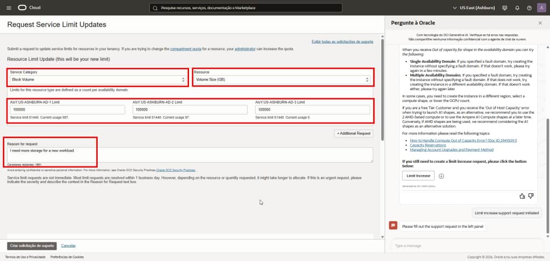This screenshot has width=550, height=261.
Task: Click 'Please fill out the support request' message
Action: click(x=443, y=227)
